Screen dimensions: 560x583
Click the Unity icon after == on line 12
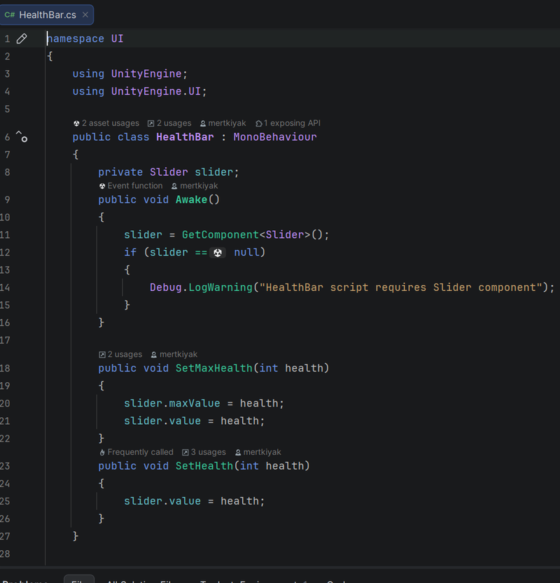pyautogui.click(x=218, y=253)
